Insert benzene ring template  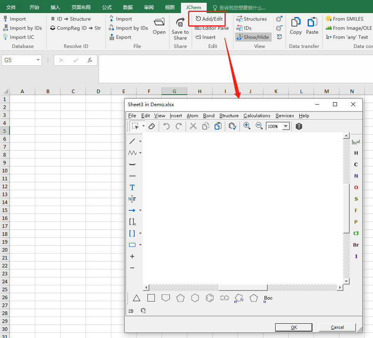pyautogui.click(x=210, y=298)
